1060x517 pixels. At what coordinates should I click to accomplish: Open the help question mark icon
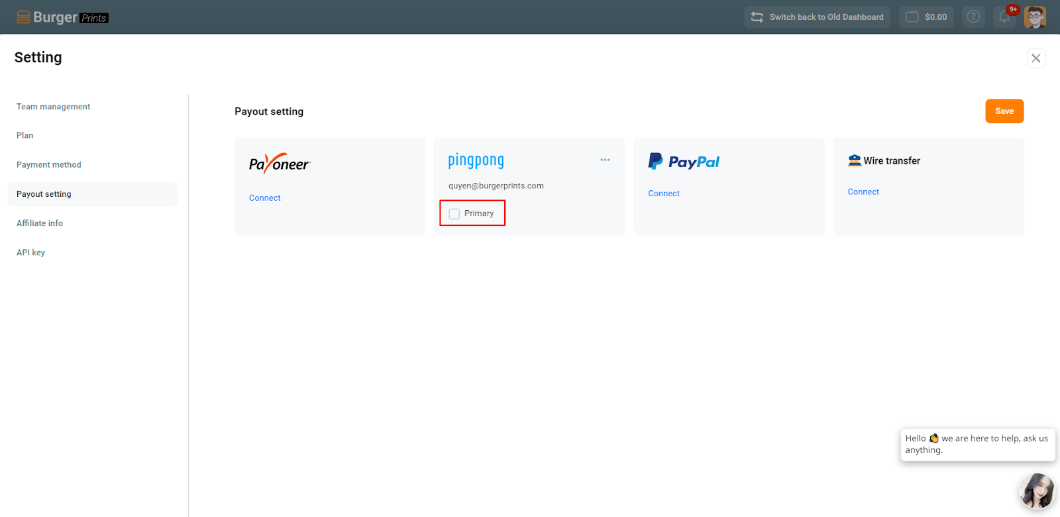pyautogui.click(x=973, y=17)
